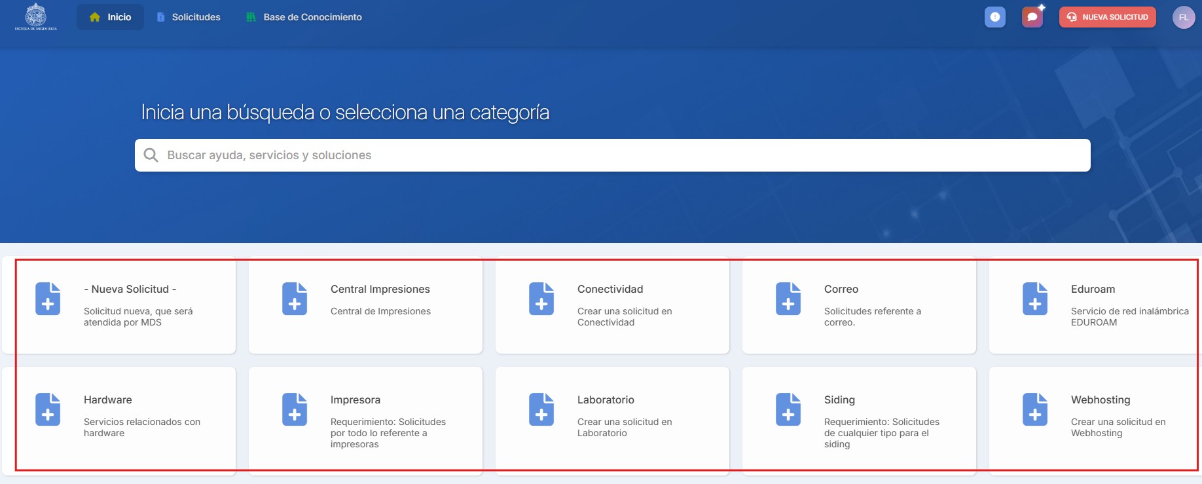Choose the Eduroam category title
The height and width of the screenshot is (484, 1202).
pyautogui.click(x=1093, y=289)
